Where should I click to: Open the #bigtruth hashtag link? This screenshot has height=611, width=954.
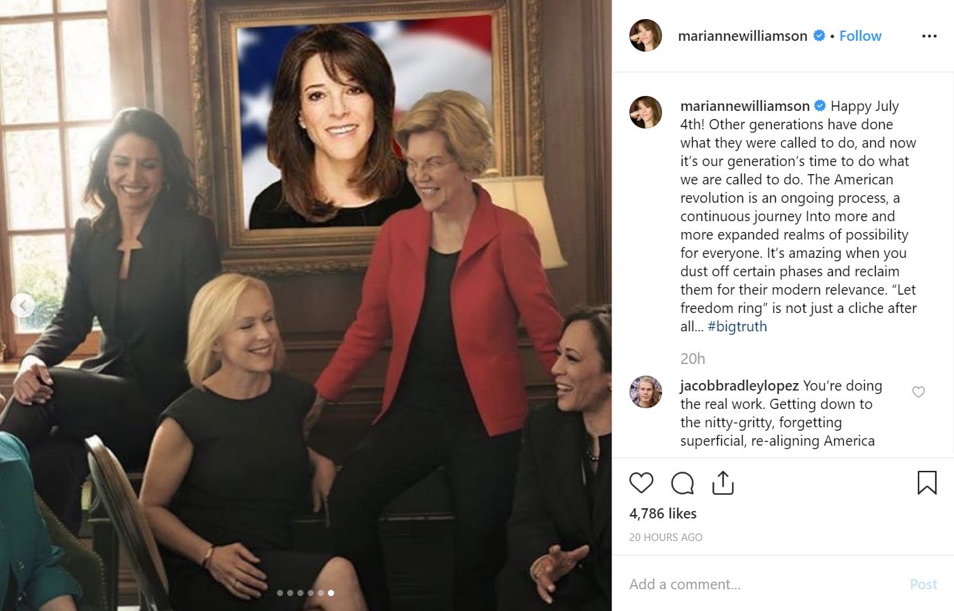(x=737, y=327)
